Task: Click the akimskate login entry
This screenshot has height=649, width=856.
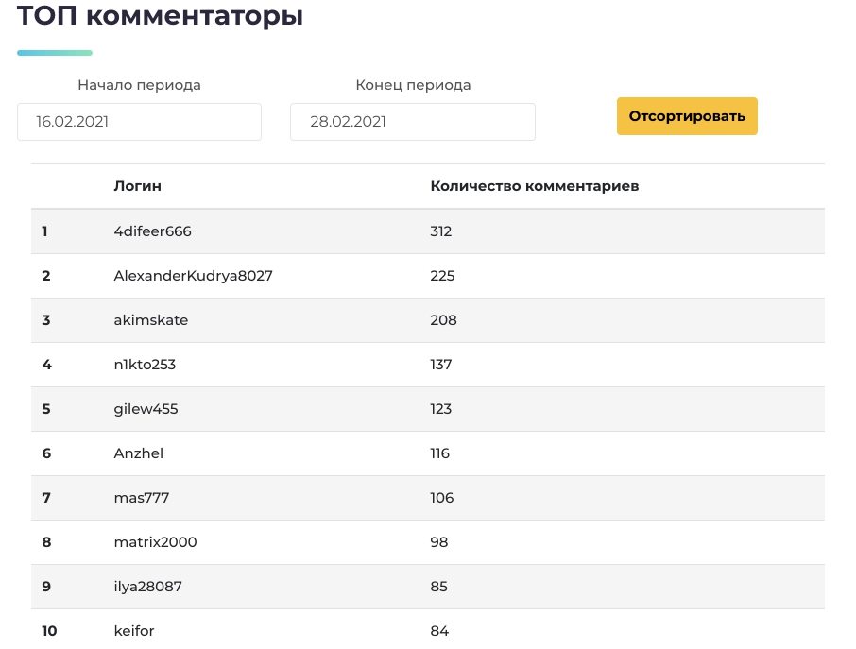Action: [x=150, y=320]
